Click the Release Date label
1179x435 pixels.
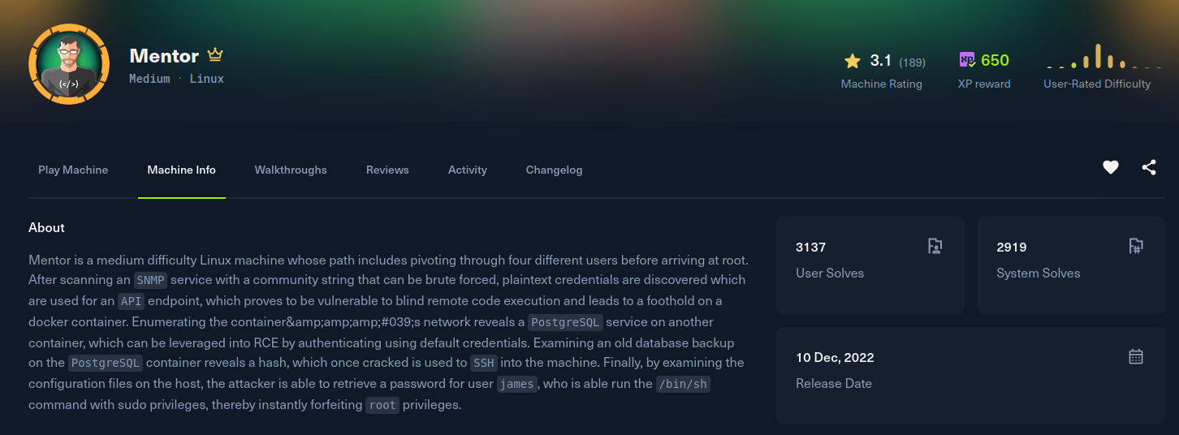(x=834, y=384)
